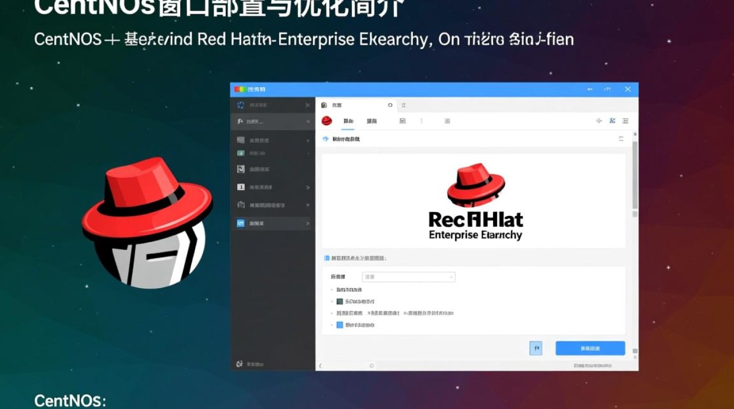Click the small light-blue button beside the large button
The width and height of the screenshot is (734, 409).
(536, 348)
